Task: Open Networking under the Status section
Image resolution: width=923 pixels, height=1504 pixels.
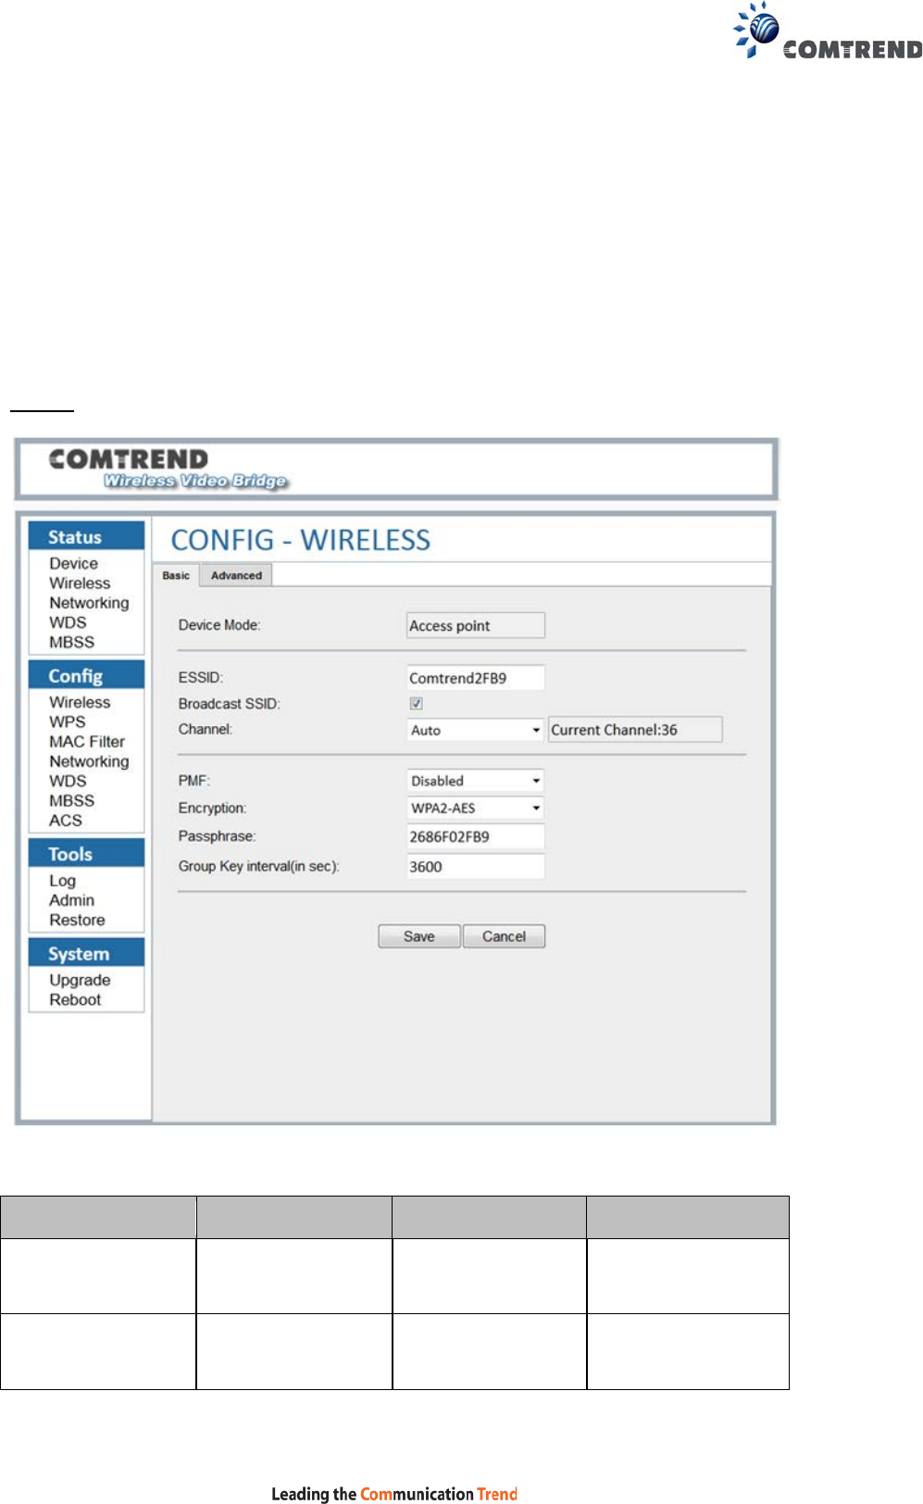Action: (89, 603)
